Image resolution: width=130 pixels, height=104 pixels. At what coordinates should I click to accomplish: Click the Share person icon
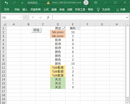click(x=117, y=10)
